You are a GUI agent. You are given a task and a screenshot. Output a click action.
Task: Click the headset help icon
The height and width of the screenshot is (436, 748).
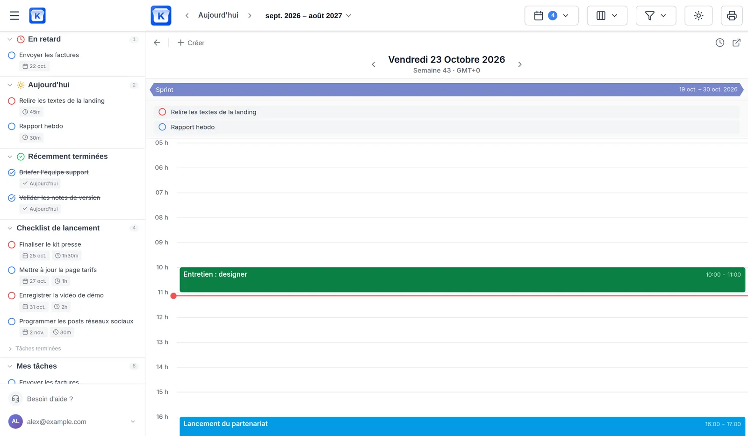pos(15,399)
